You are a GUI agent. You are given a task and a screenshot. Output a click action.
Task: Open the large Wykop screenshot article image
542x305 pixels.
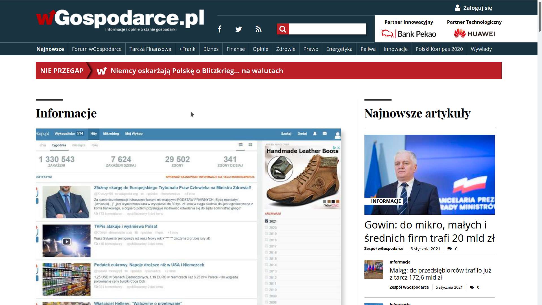[188, 217]
